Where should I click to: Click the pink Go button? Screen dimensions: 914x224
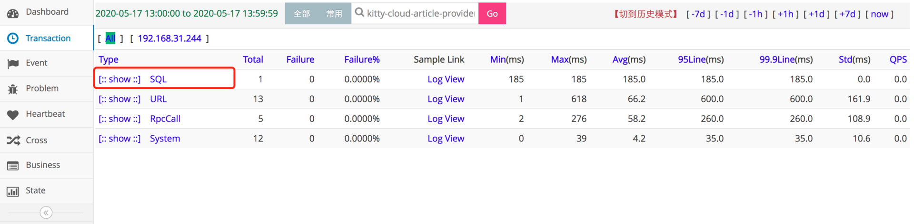(492, 14)
